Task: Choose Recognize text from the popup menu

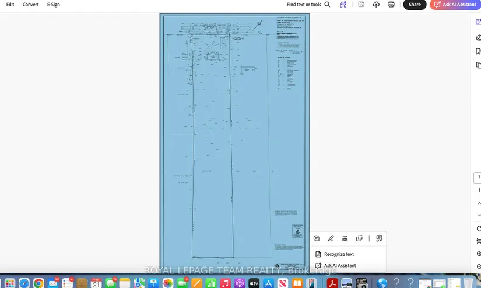Action: pos(339,254)
